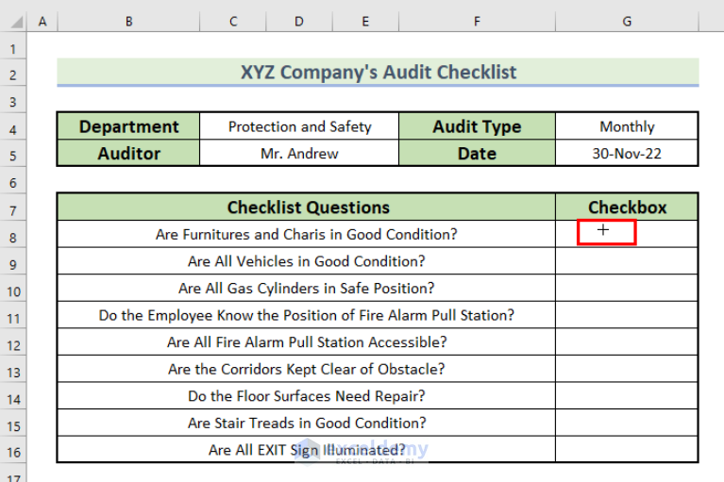Viewport: 724px width, 482px height.
Task: Select the Fire Alarm Pull Station Accessible question
Action: [x=307, y=342]
